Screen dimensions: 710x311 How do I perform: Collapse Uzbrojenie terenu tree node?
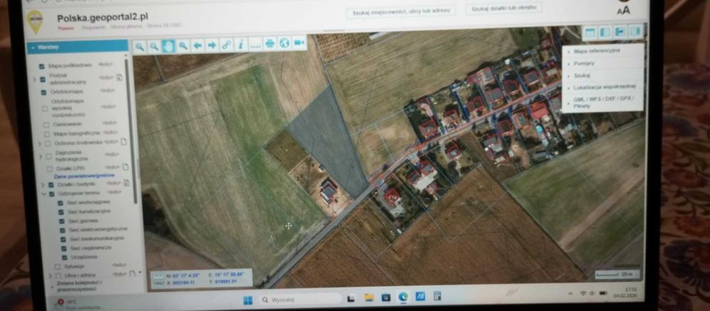(44, 193)
